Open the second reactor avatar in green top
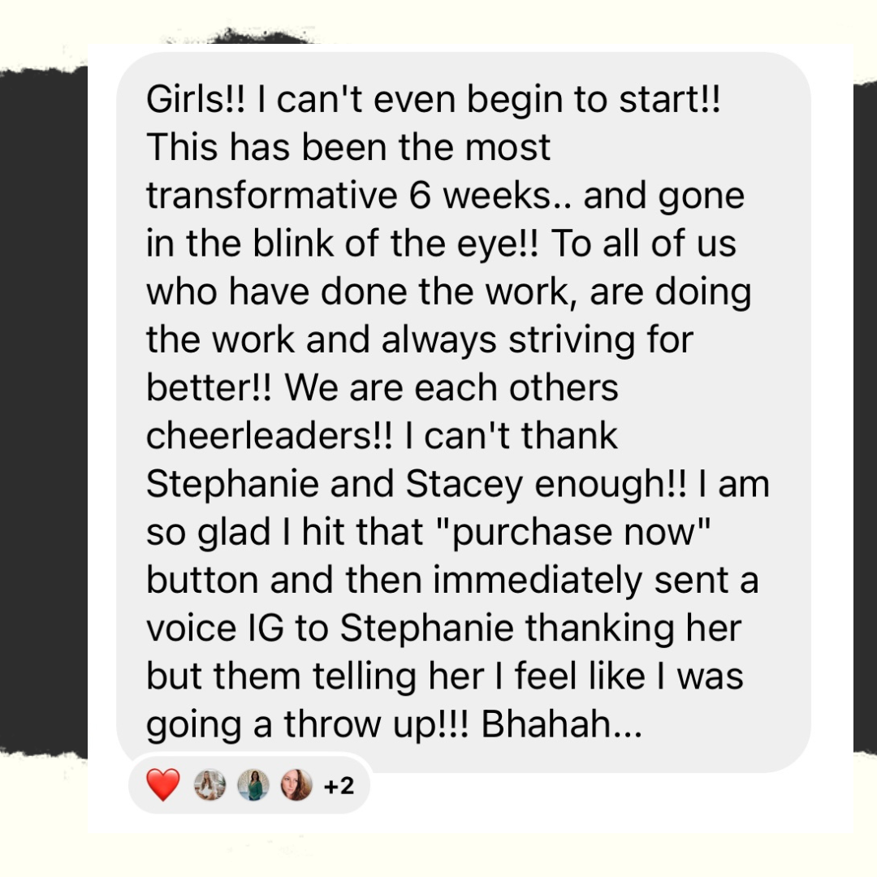 [253, 785]
